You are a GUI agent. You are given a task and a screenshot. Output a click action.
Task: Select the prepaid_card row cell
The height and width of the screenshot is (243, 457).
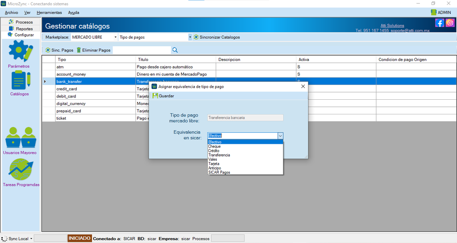[x=96, y=111]
